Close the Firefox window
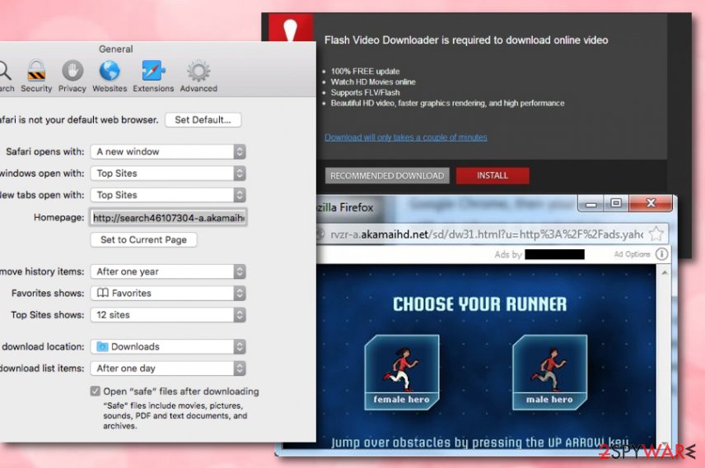 651,204
